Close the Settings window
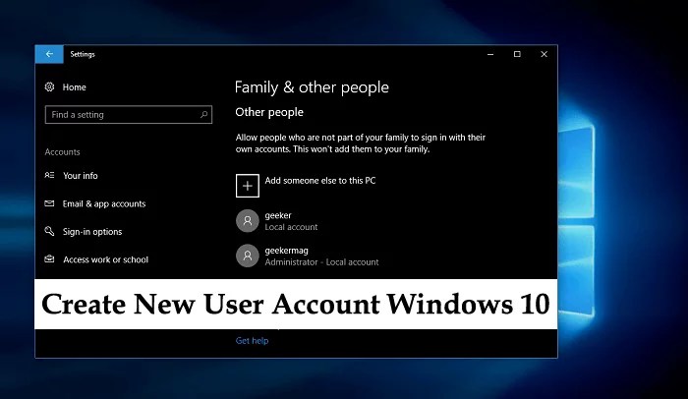Viewport: 688px width, 399px height. pyautogui.click(x=545, y=54)
